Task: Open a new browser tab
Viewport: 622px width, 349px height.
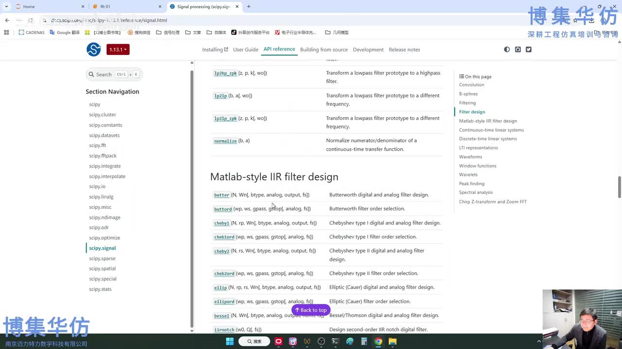Action: point(249,6)
